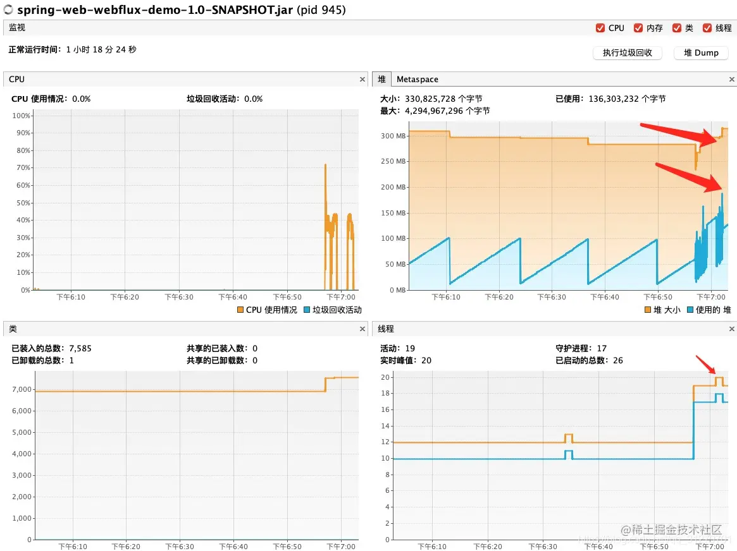
Task: Click 守护进程: 17 text
Action: pyautogui.click(x=581, y=348)
